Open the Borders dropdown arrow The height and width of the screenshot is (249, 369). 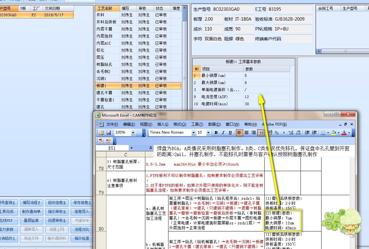328,133
